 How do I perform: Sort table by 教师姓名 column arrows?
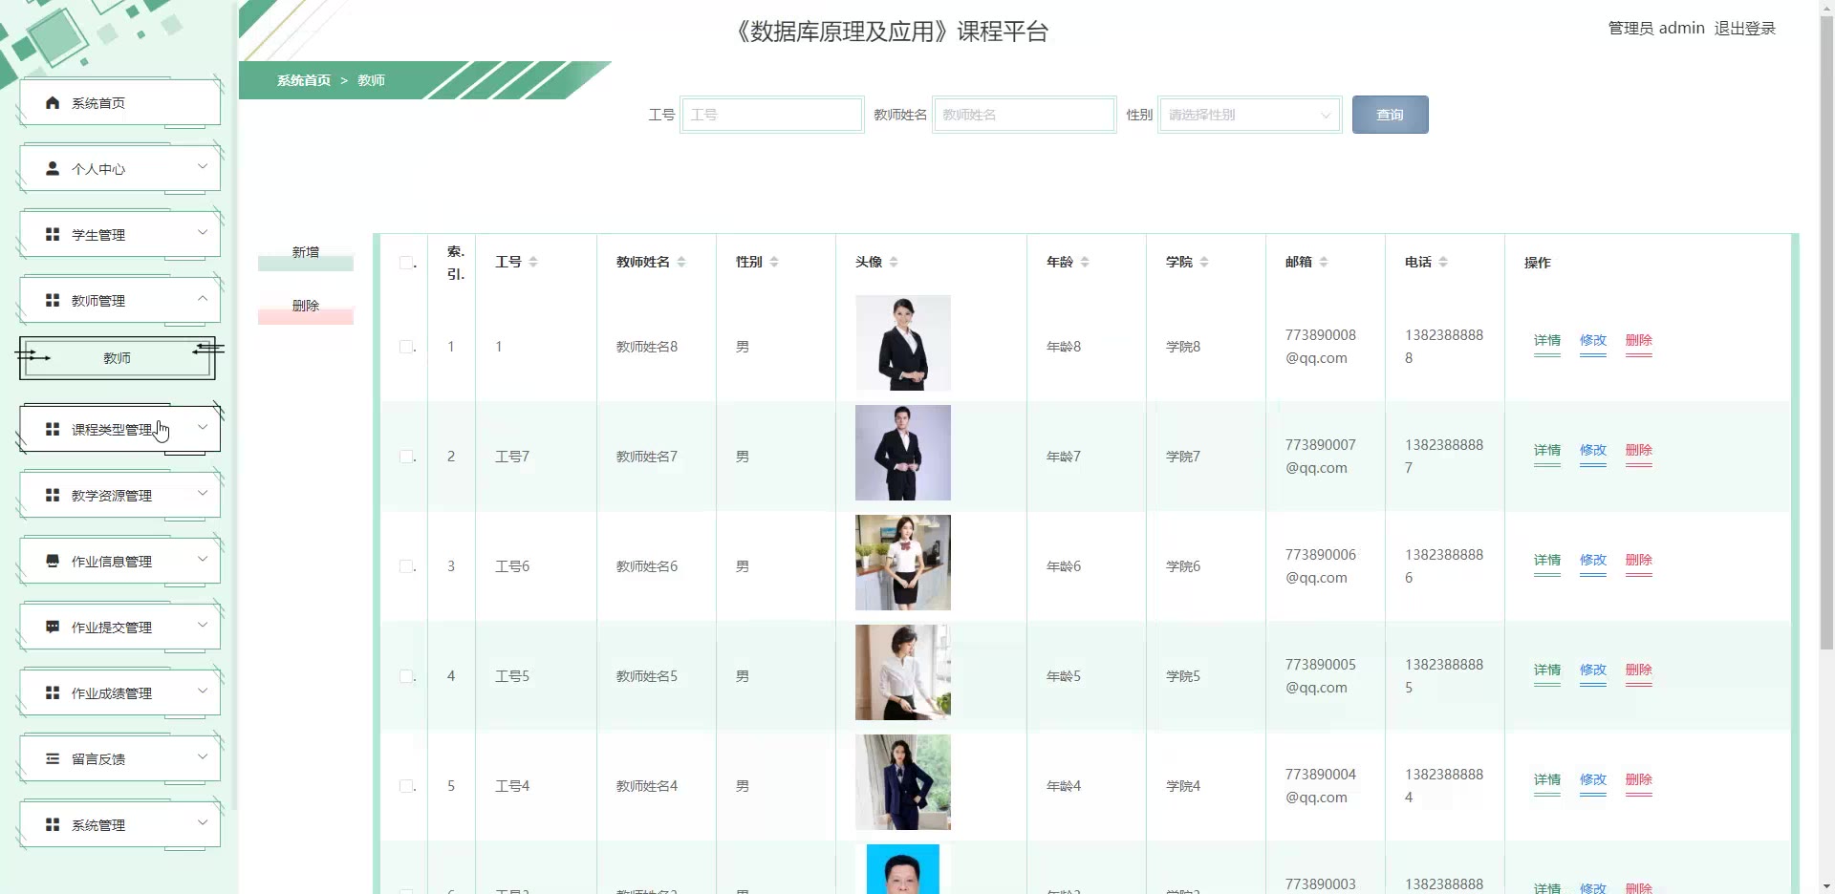click(x=681, y=262)
